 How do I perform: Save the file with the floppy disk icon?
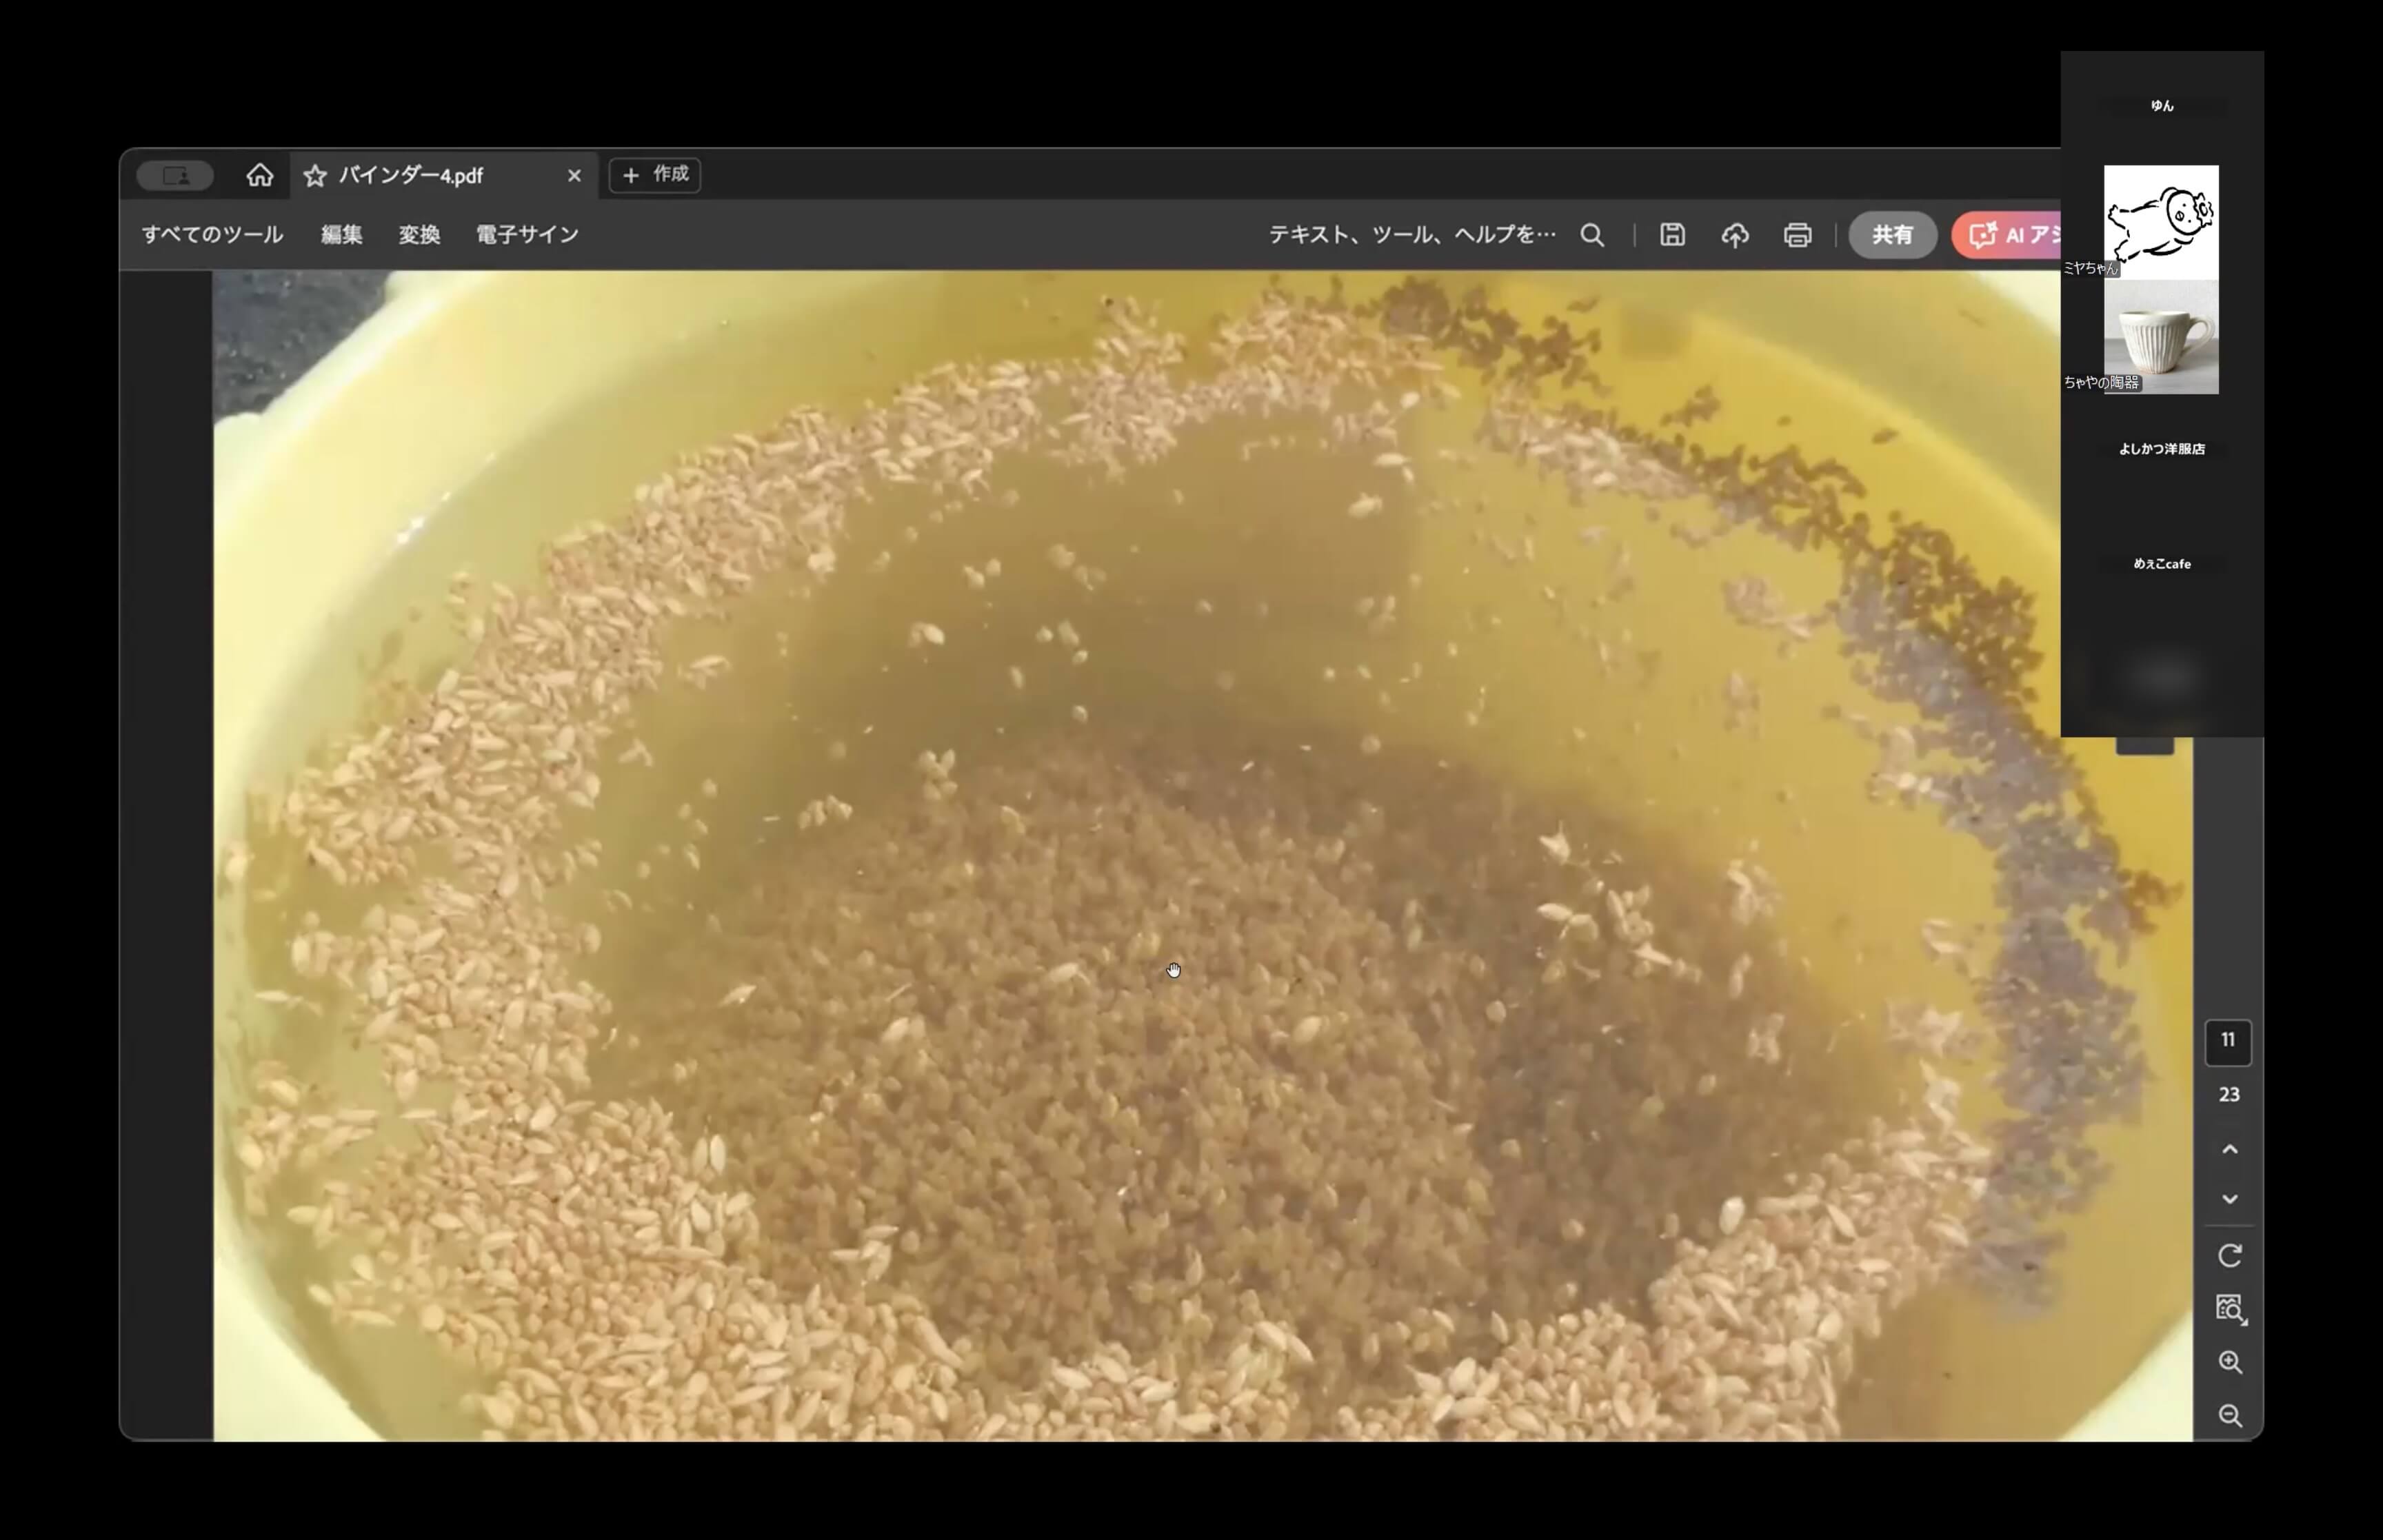tap(1672, 235)
